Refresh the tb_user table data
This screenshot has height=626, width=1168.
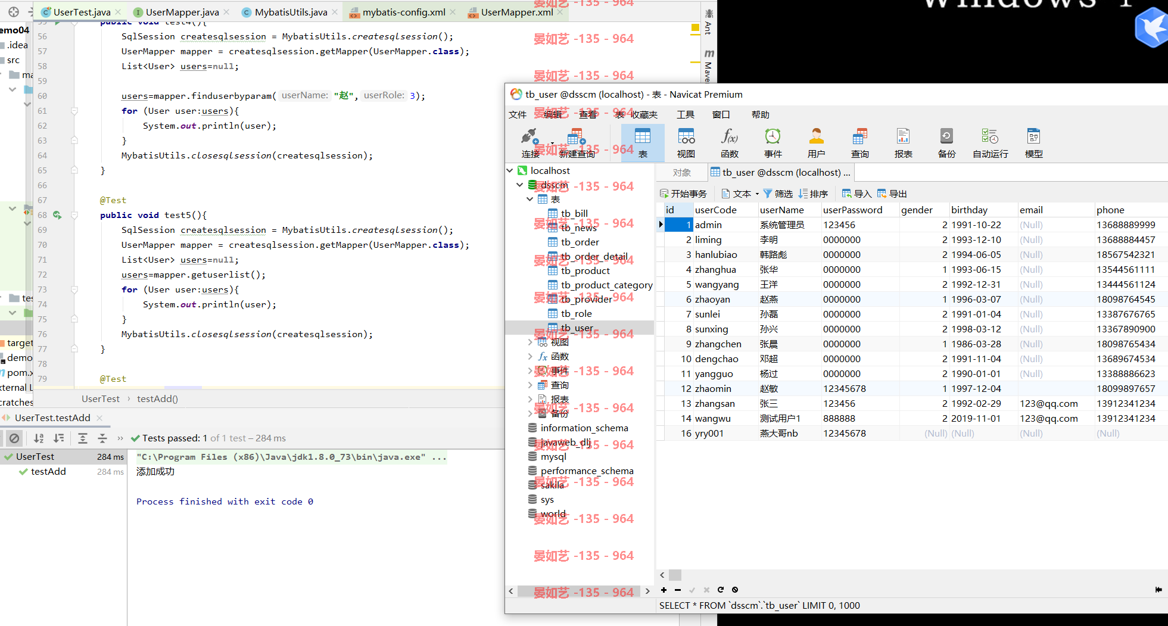pyautogui.click(x=721, y=590)
